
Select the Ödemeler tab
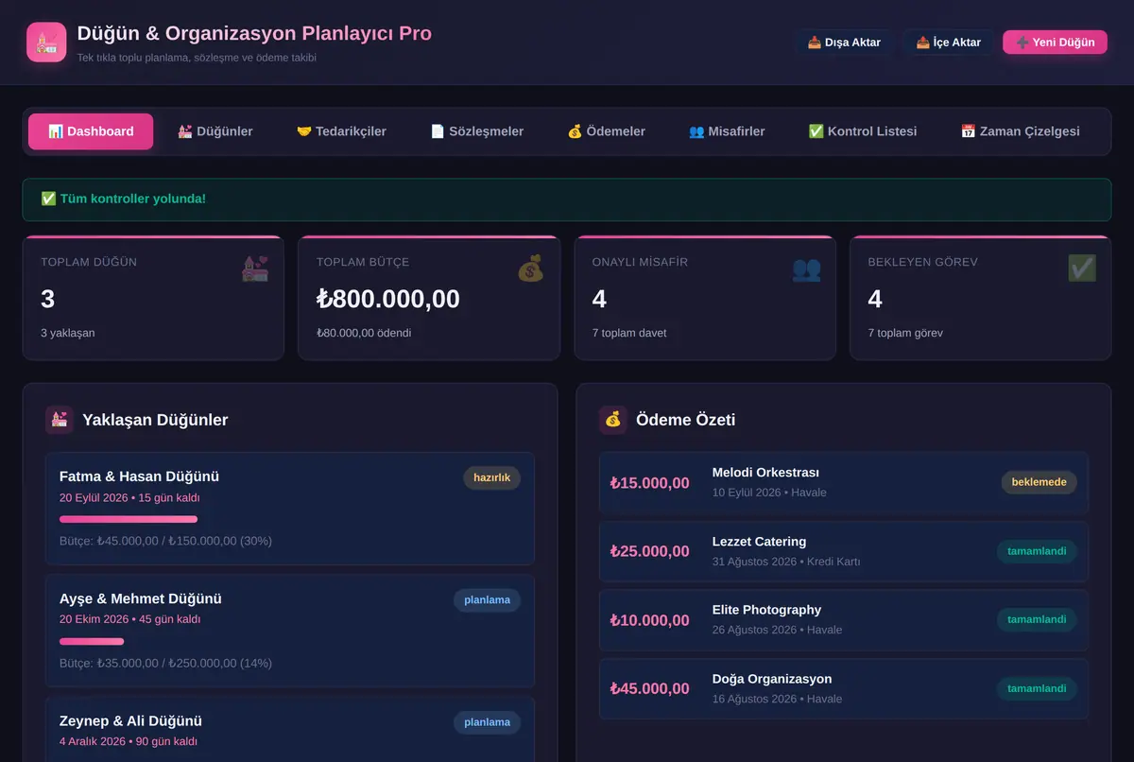coord(607,131)
